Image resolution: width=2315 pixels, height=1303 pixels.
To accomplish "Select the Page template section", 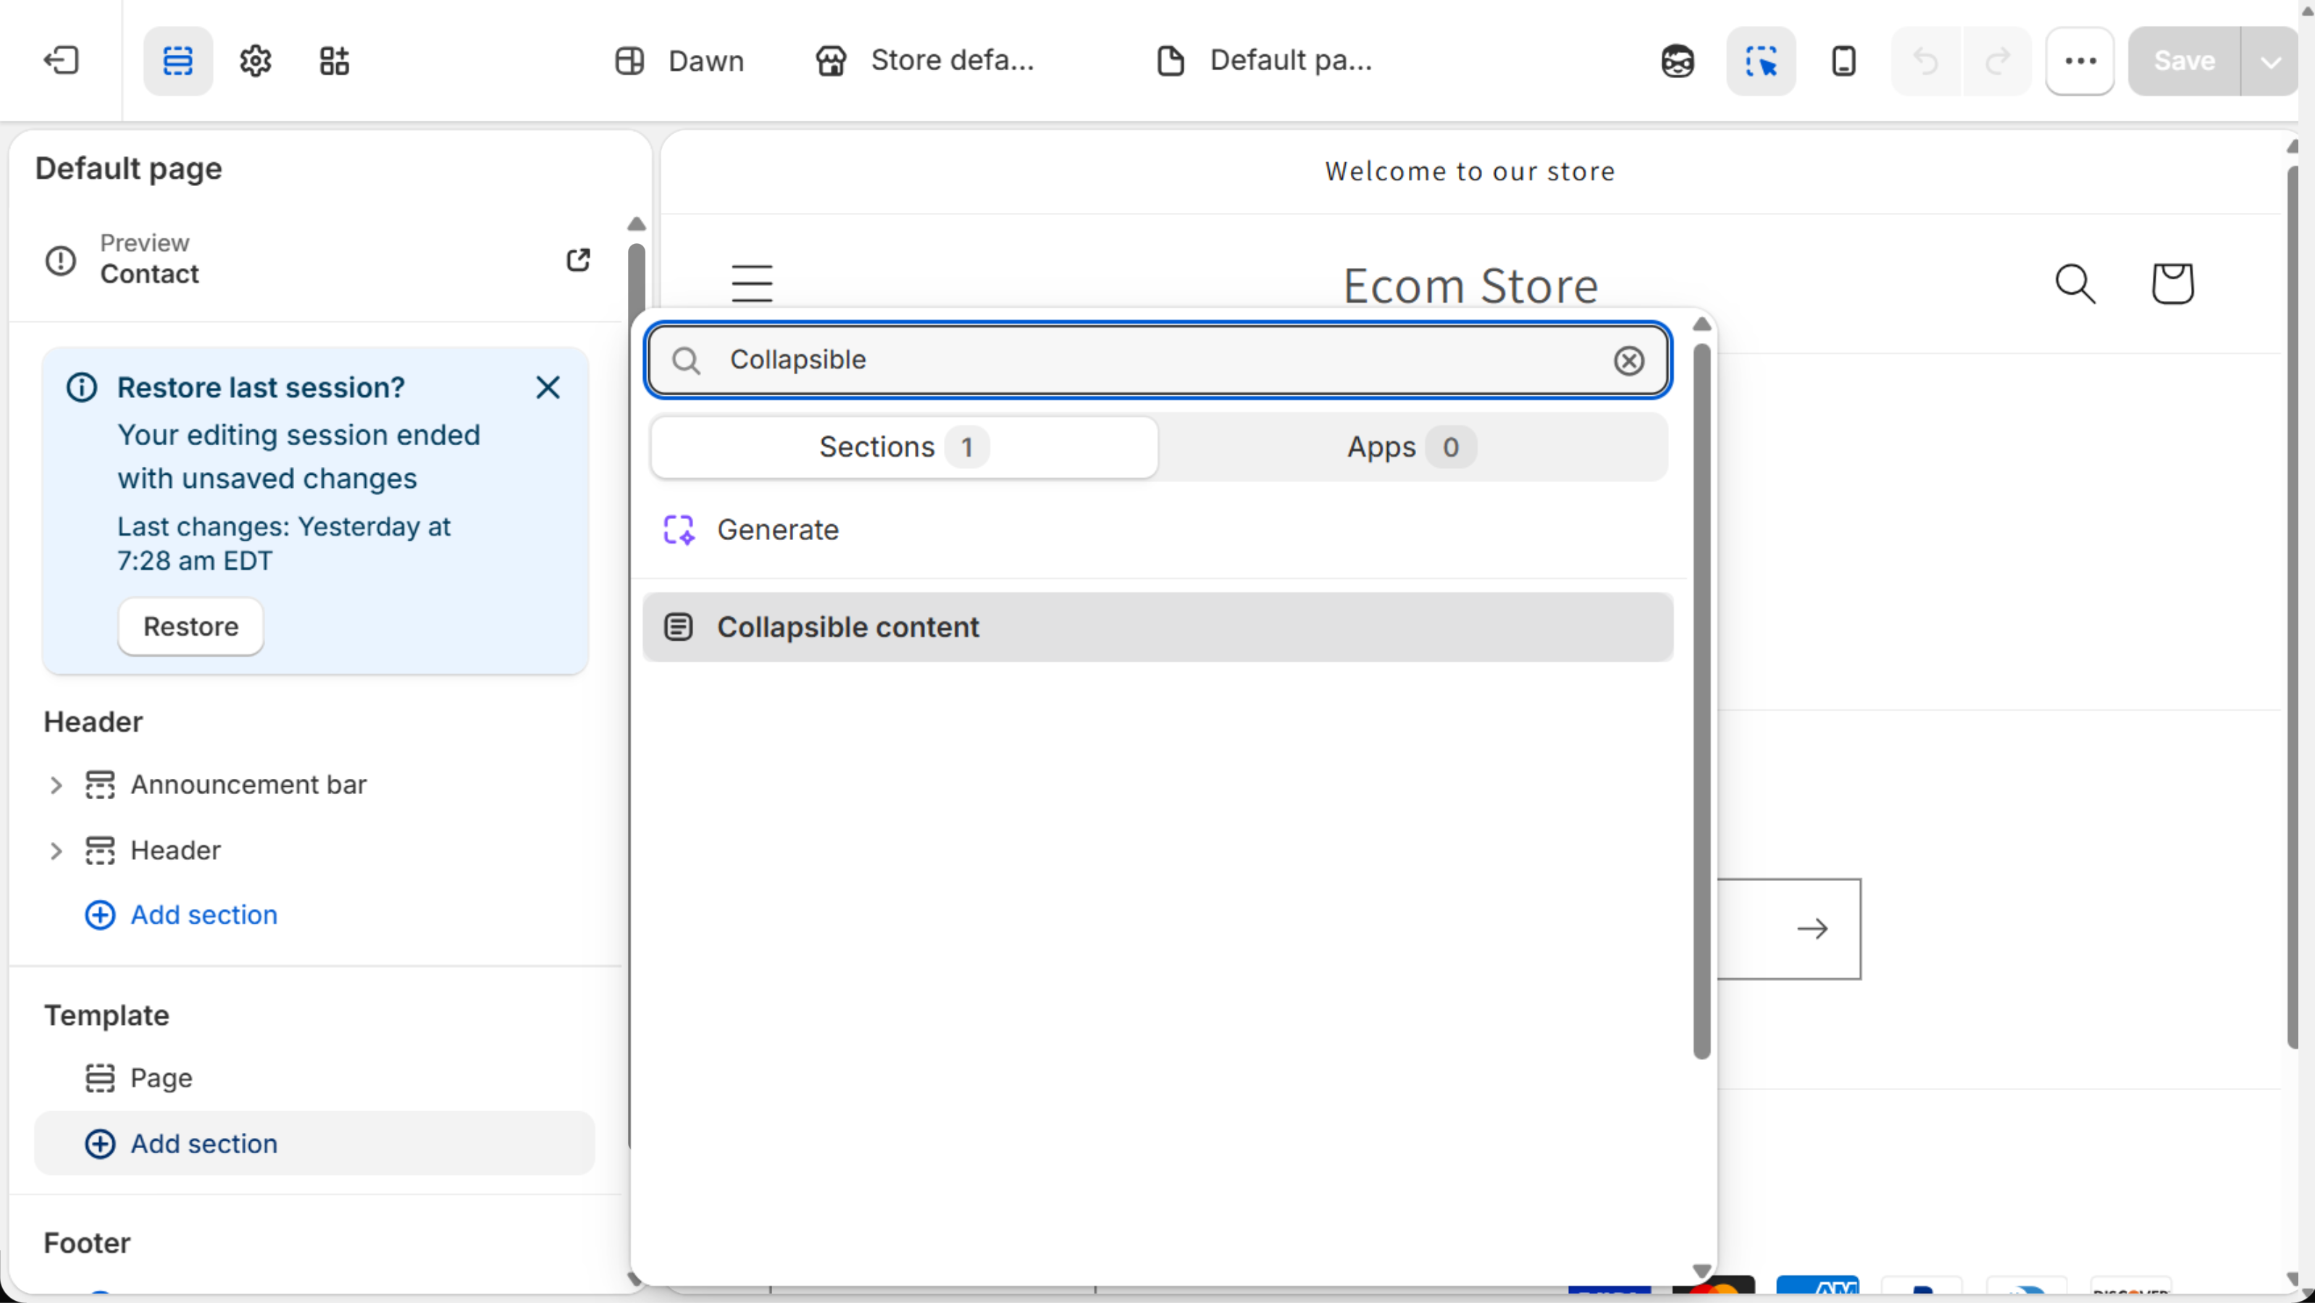I will pyautogui.click(x=314, y=1078).
